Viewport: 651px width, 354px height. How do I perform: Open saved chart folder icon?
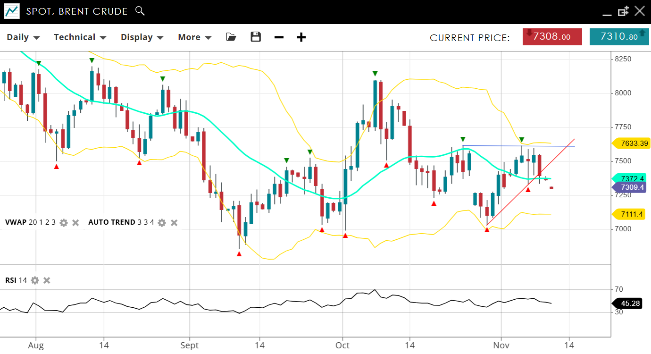click(x=231, y=37)
